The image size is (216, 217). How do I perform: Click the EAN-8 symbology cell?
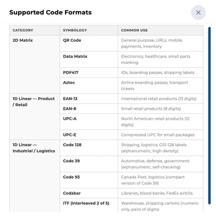pos(89,109)
